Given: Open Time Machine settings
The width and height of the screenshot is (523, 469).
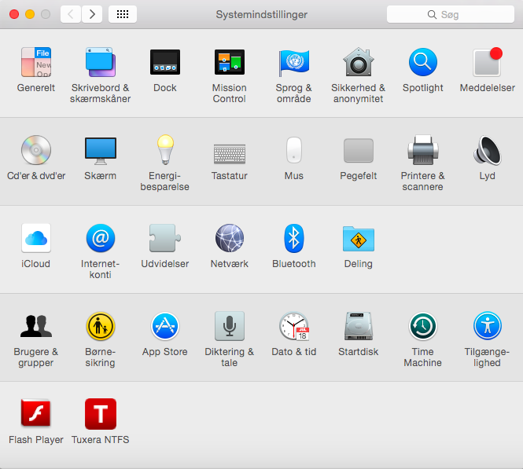Looking at the screenshot, I should [x=422, y=326].
